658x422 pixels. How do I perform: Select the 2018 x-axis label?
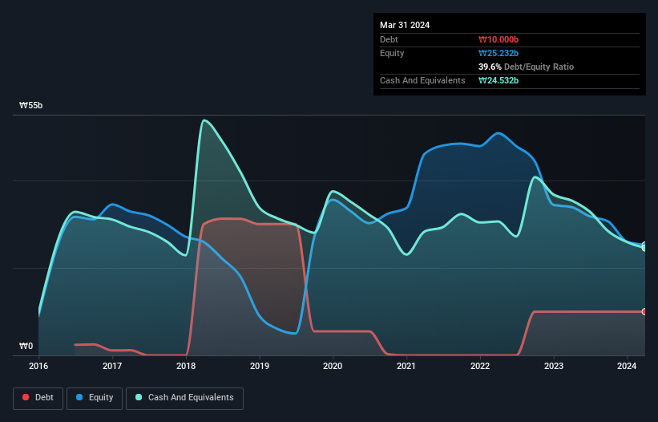[x=186, y=366]
